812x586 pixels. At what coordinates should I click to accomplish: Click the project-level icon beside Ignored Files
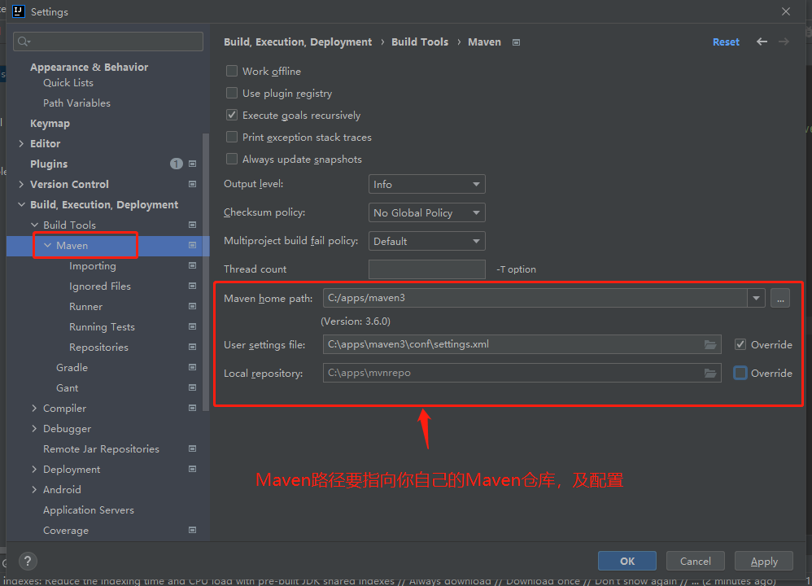pos(192,286)
